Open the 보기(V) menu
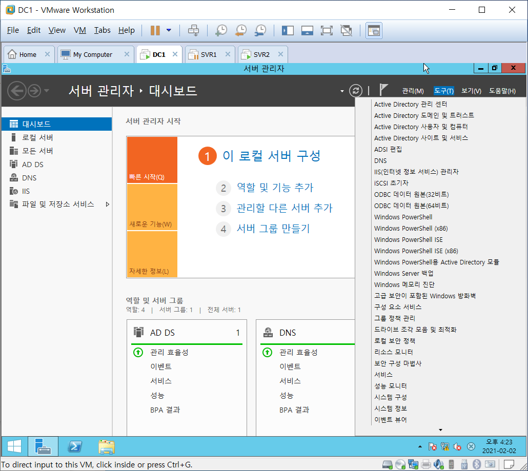528x471 pixels. (x=471, y=91)
